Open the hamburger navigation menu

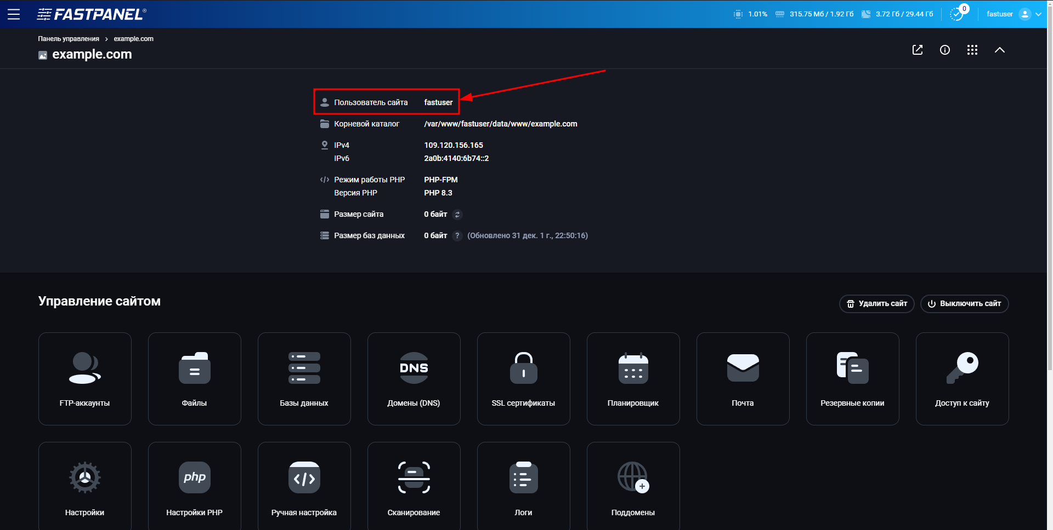[x=14, y=14]
